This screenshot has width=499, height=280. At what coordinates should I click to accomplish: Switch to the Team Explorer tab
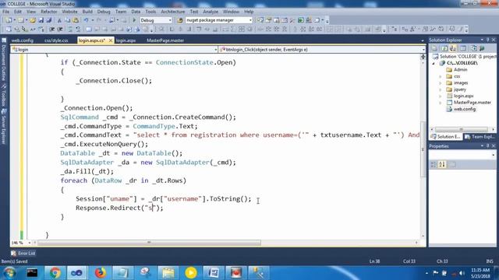pos(480,137)
